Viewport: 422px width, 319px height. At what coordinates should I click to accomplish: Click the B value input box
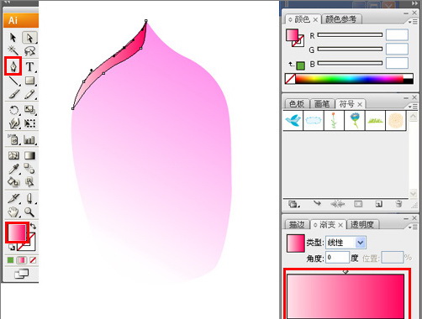pyautogui.click(x=397, y=63)
